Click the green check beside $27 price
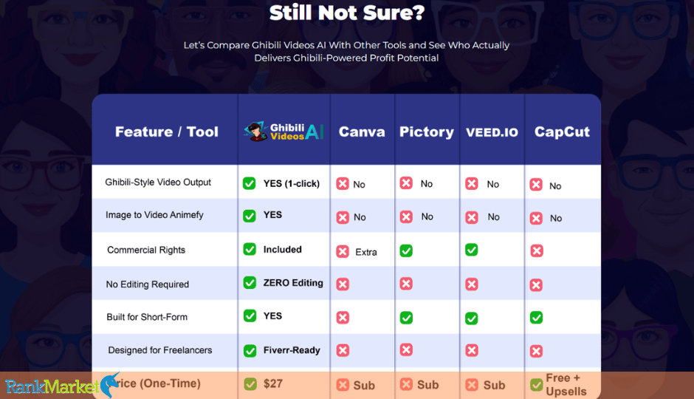Image resolution: width=694 pixels, height=399 pixels. pyautogui.click(x=250, y=384)
